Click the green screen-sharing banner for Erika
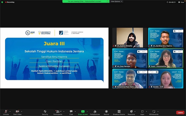Screen dimensions: 186x116 tap(86, 1)
